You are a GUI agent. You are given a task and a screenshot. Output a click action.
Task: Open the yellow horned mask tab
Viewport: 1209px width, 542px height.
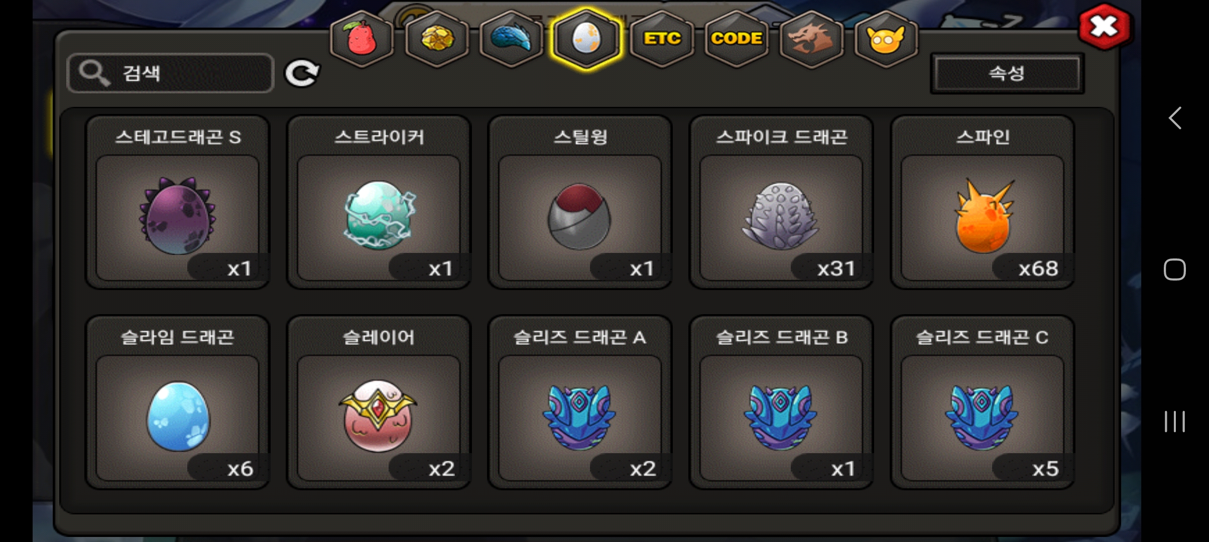(886, 39)
